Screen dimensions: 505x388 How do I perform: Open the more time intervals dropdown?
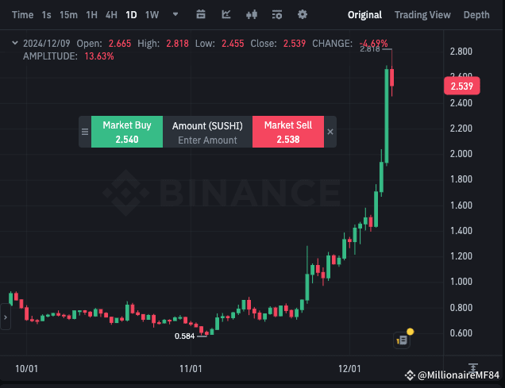(x=172, y=14)
